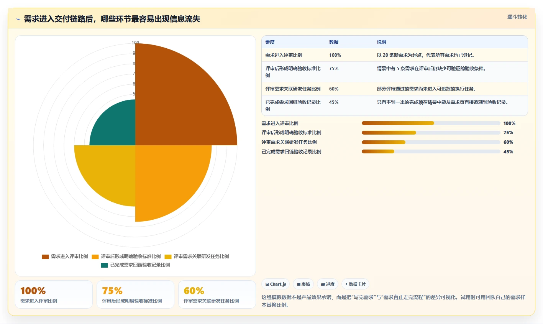Click the 75% label beside the second progress bar

[508, 133]
